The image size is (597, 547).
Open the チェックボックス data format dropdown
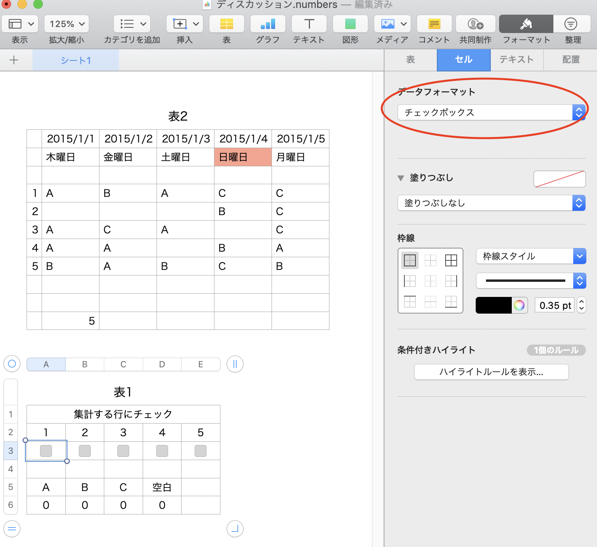point(491,113)
